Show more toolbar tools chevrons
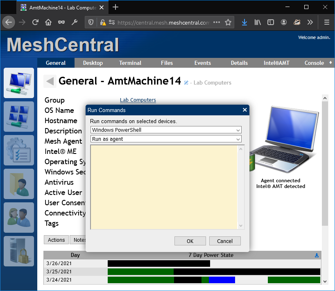 [310, 22]
